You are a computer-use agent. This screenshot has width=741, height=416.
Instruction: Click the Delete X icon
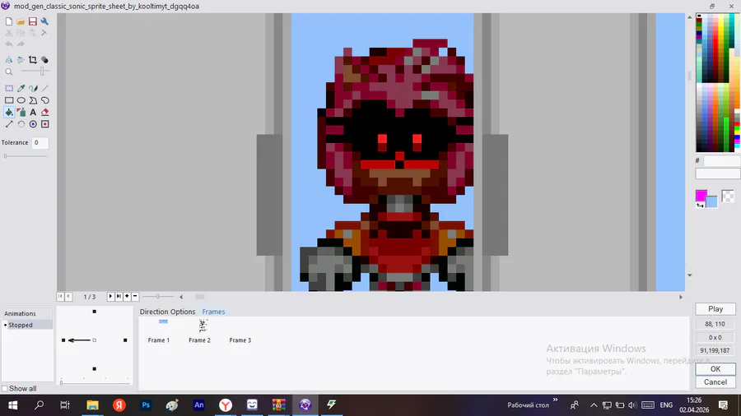pyautogui.click(x=44, y=33)
